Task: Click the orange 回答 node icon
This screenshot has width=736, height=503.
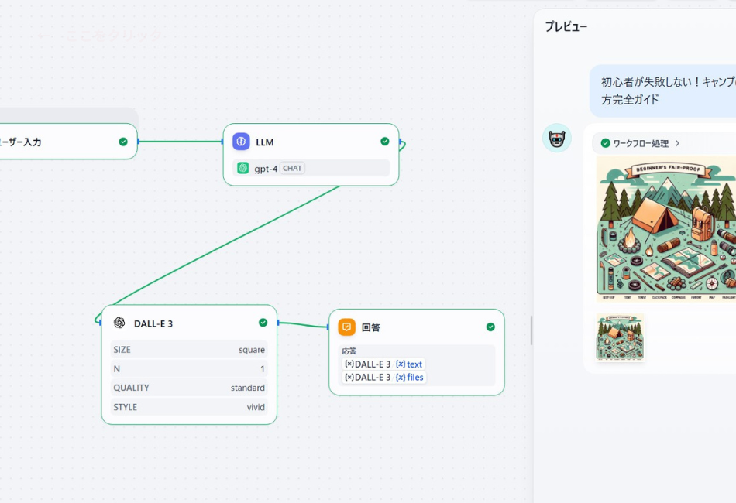Action: [346, 327]
